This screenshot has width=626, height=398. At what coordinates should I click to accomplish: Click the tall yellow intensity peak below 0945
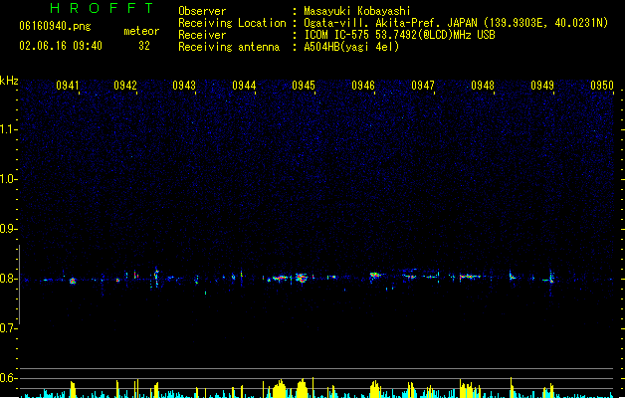tap(302, 388)
